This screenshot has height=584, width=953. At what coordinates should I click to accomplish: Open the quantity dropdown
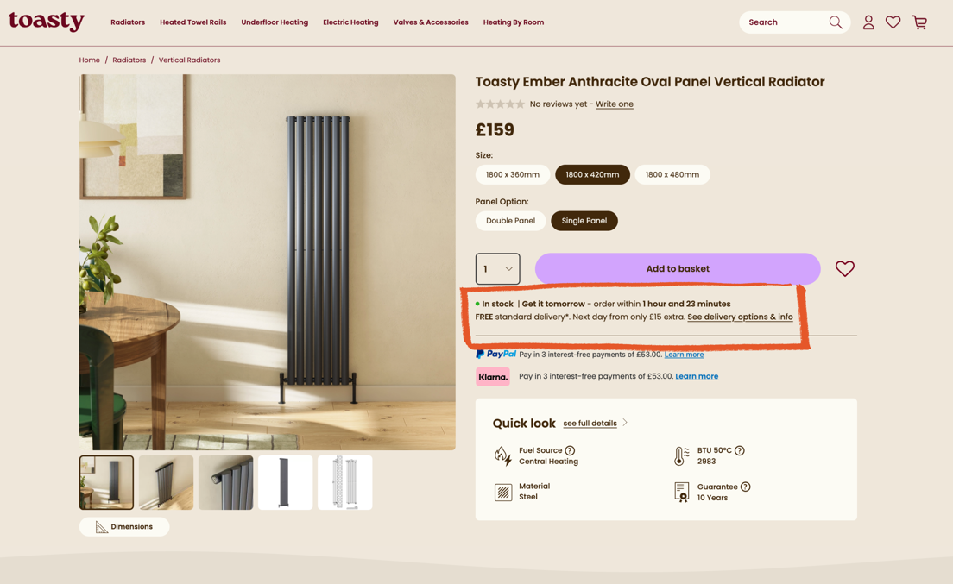(498, 269)
